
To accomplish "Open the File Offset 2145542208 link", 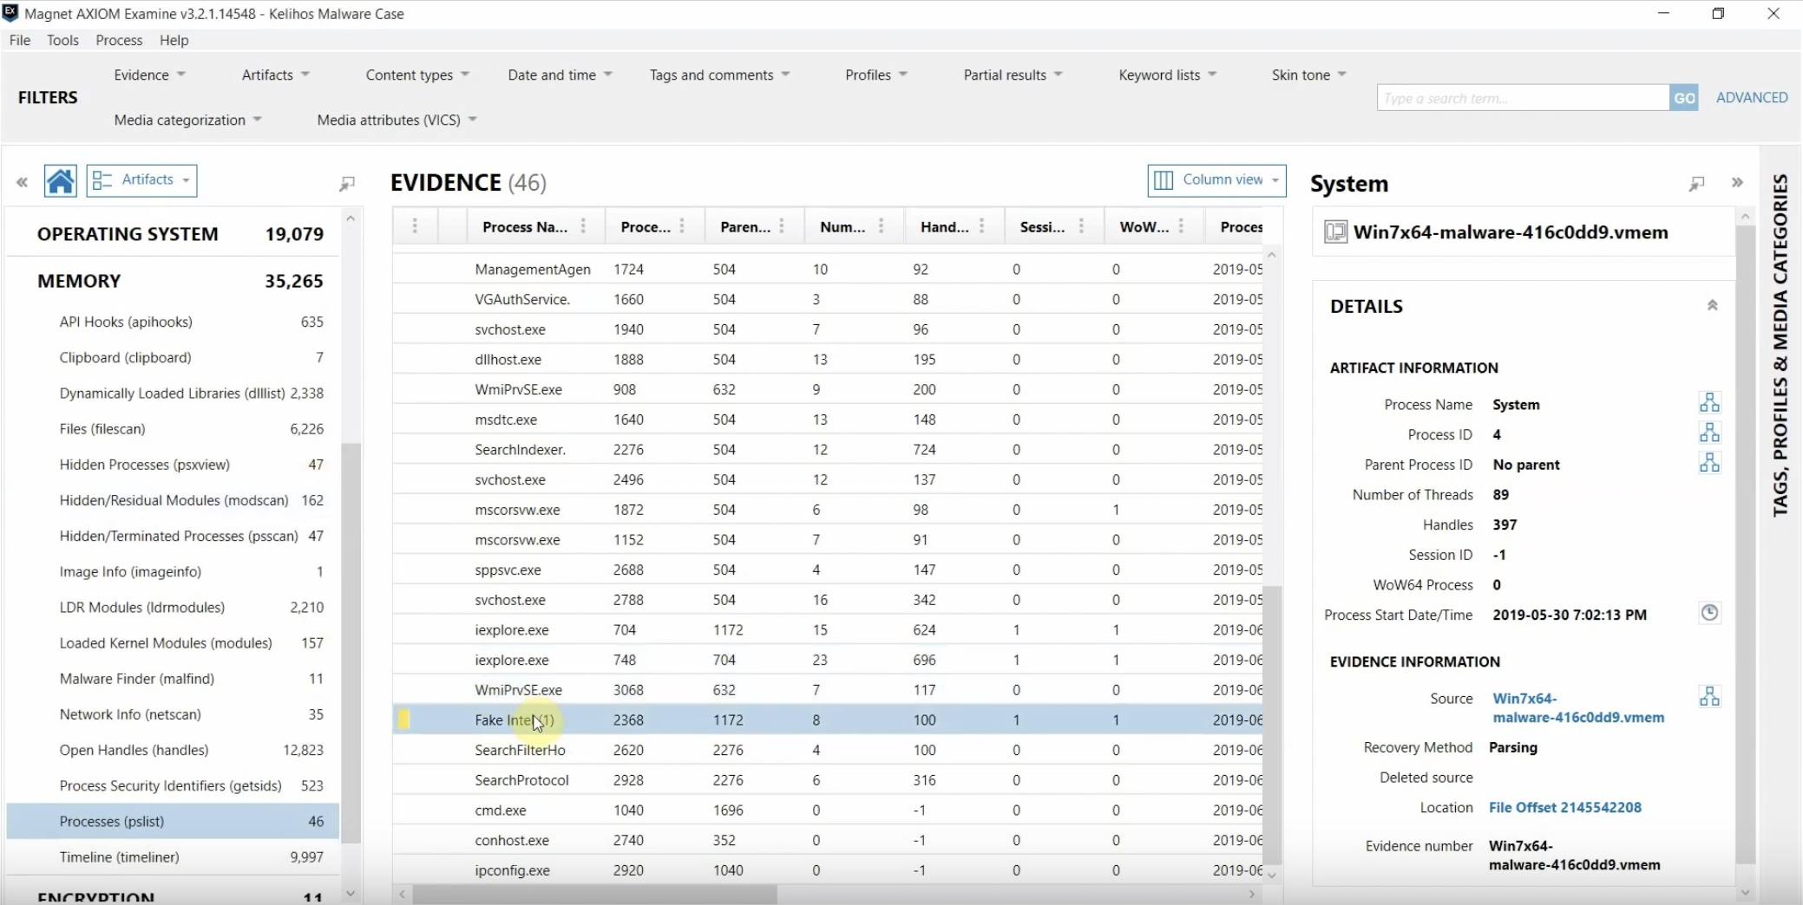I will point(1564,807).
